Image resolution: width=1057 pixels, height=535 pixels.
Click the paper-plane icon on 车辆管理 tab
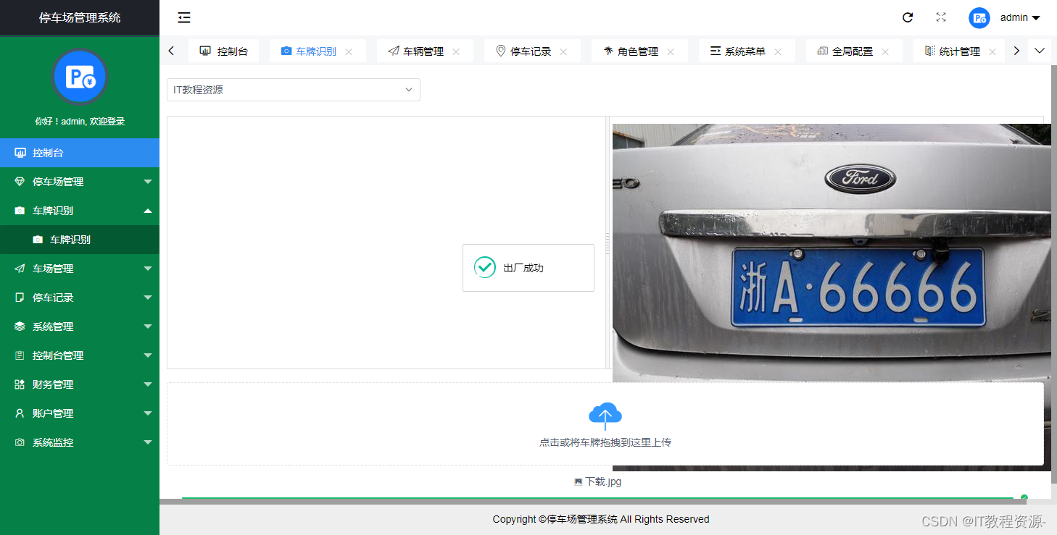(x=394, y=51)
